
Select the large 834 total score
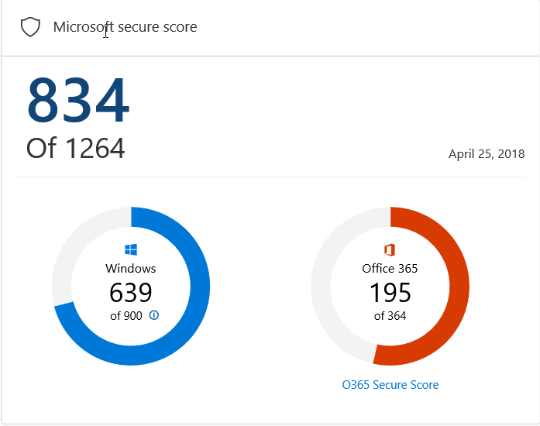pos(78,101)
